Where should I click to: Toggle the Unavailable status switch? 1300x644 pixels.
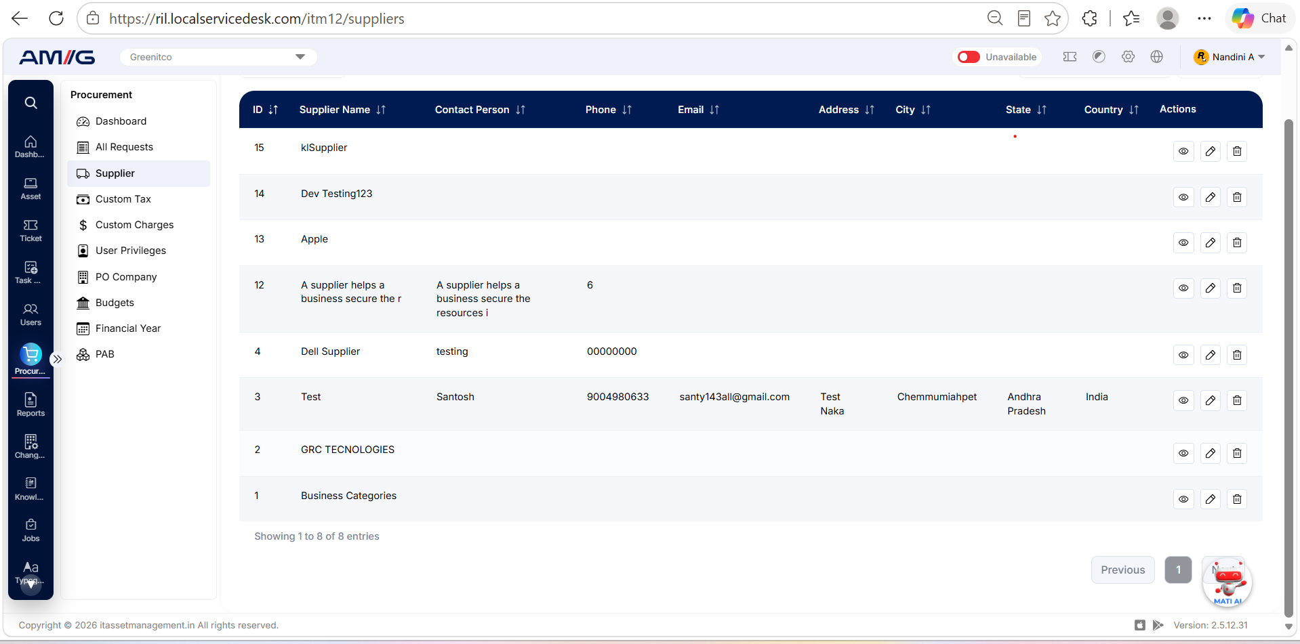[969, 57]
